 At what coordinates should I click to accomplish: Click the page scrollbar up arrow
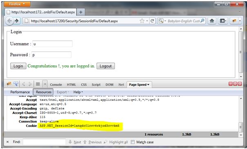point(241,29)
